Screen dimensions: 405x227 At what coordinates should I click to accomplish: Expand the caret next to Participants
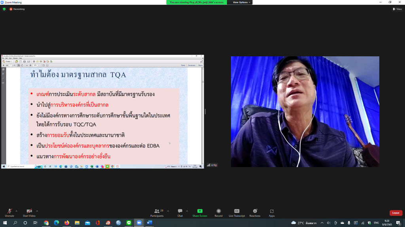pyautogui.click(x=168, y=211)
